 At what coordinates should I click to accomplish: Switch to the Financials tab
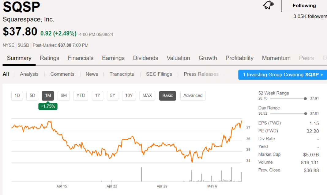(x=81, y=58)
